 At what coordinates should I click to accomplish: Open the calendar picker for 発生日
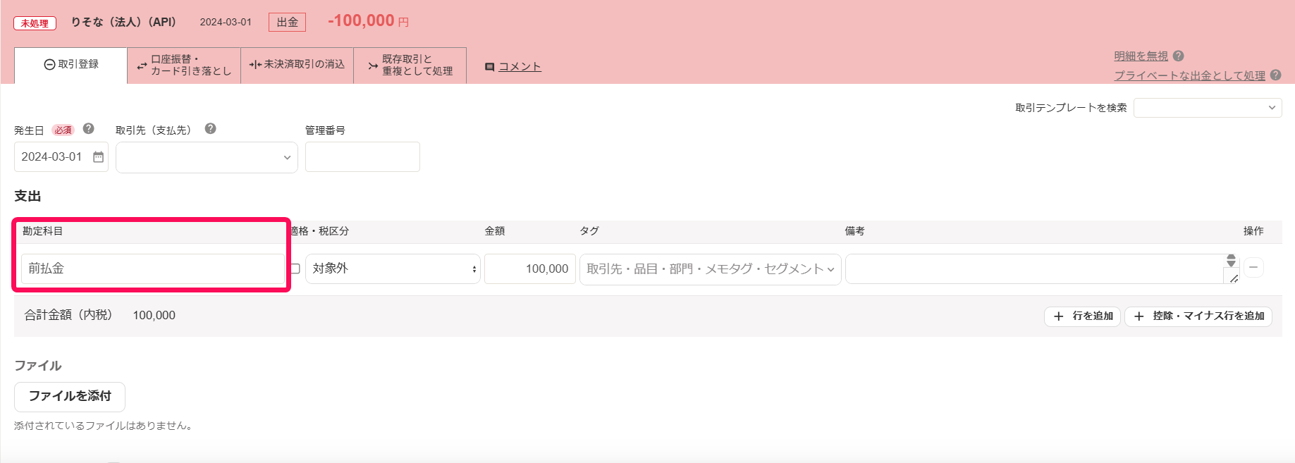pos(98,157)
